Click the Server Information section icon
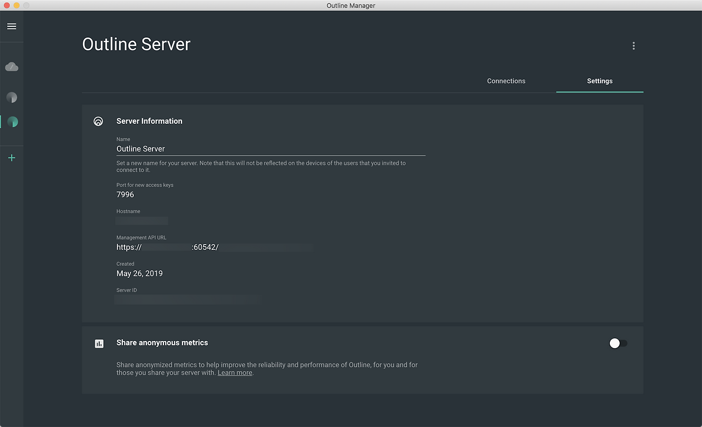The width and height of the screenshot is (702, 427). pyautogui.click(x=98, y=121)
